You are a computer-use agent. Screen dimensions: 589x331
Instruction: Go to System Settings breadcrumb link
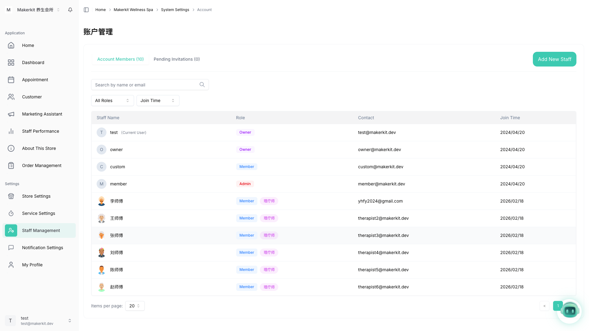point(175,10)
